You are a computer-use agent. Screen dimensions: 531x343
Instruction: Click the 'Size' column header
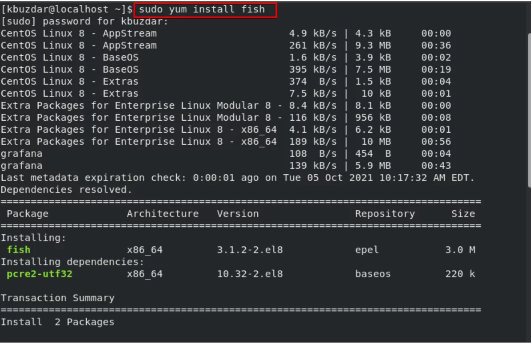click(463, 214)
